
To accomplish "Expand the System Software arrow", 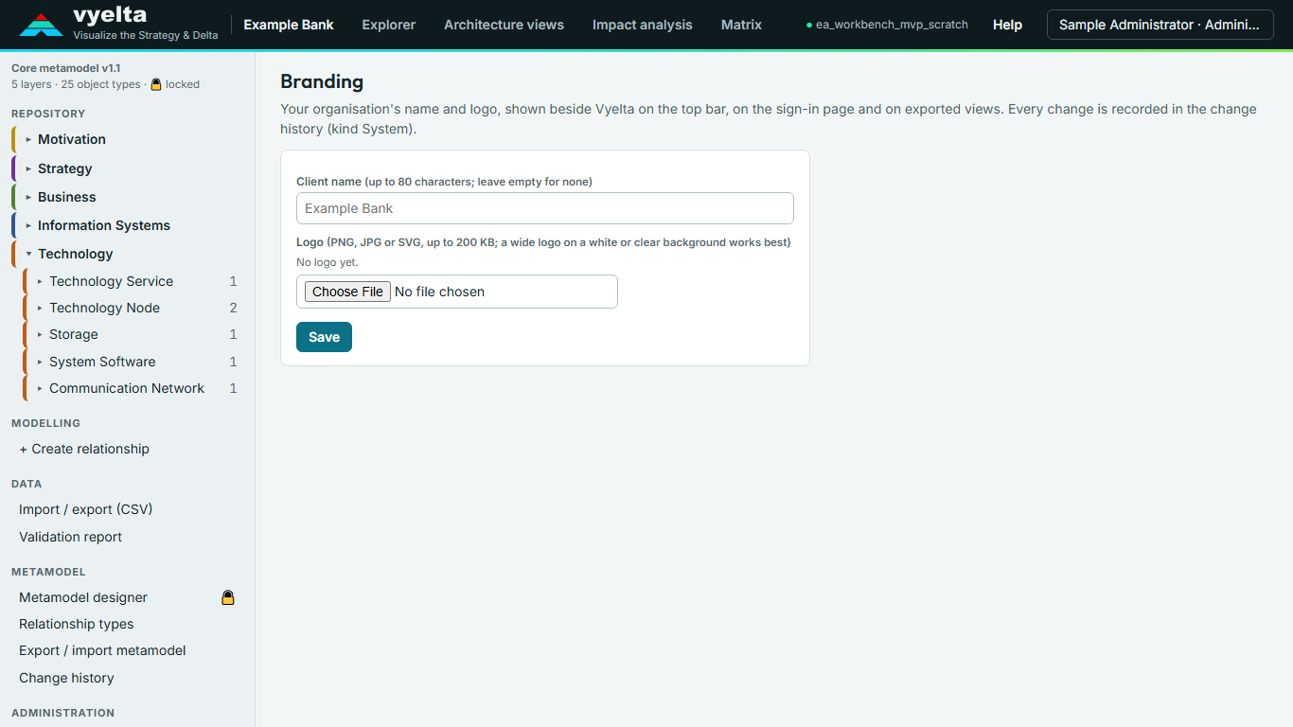I will click(x=40, y=362).
